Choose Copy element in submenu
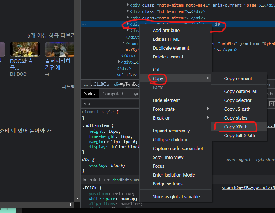 239,78
